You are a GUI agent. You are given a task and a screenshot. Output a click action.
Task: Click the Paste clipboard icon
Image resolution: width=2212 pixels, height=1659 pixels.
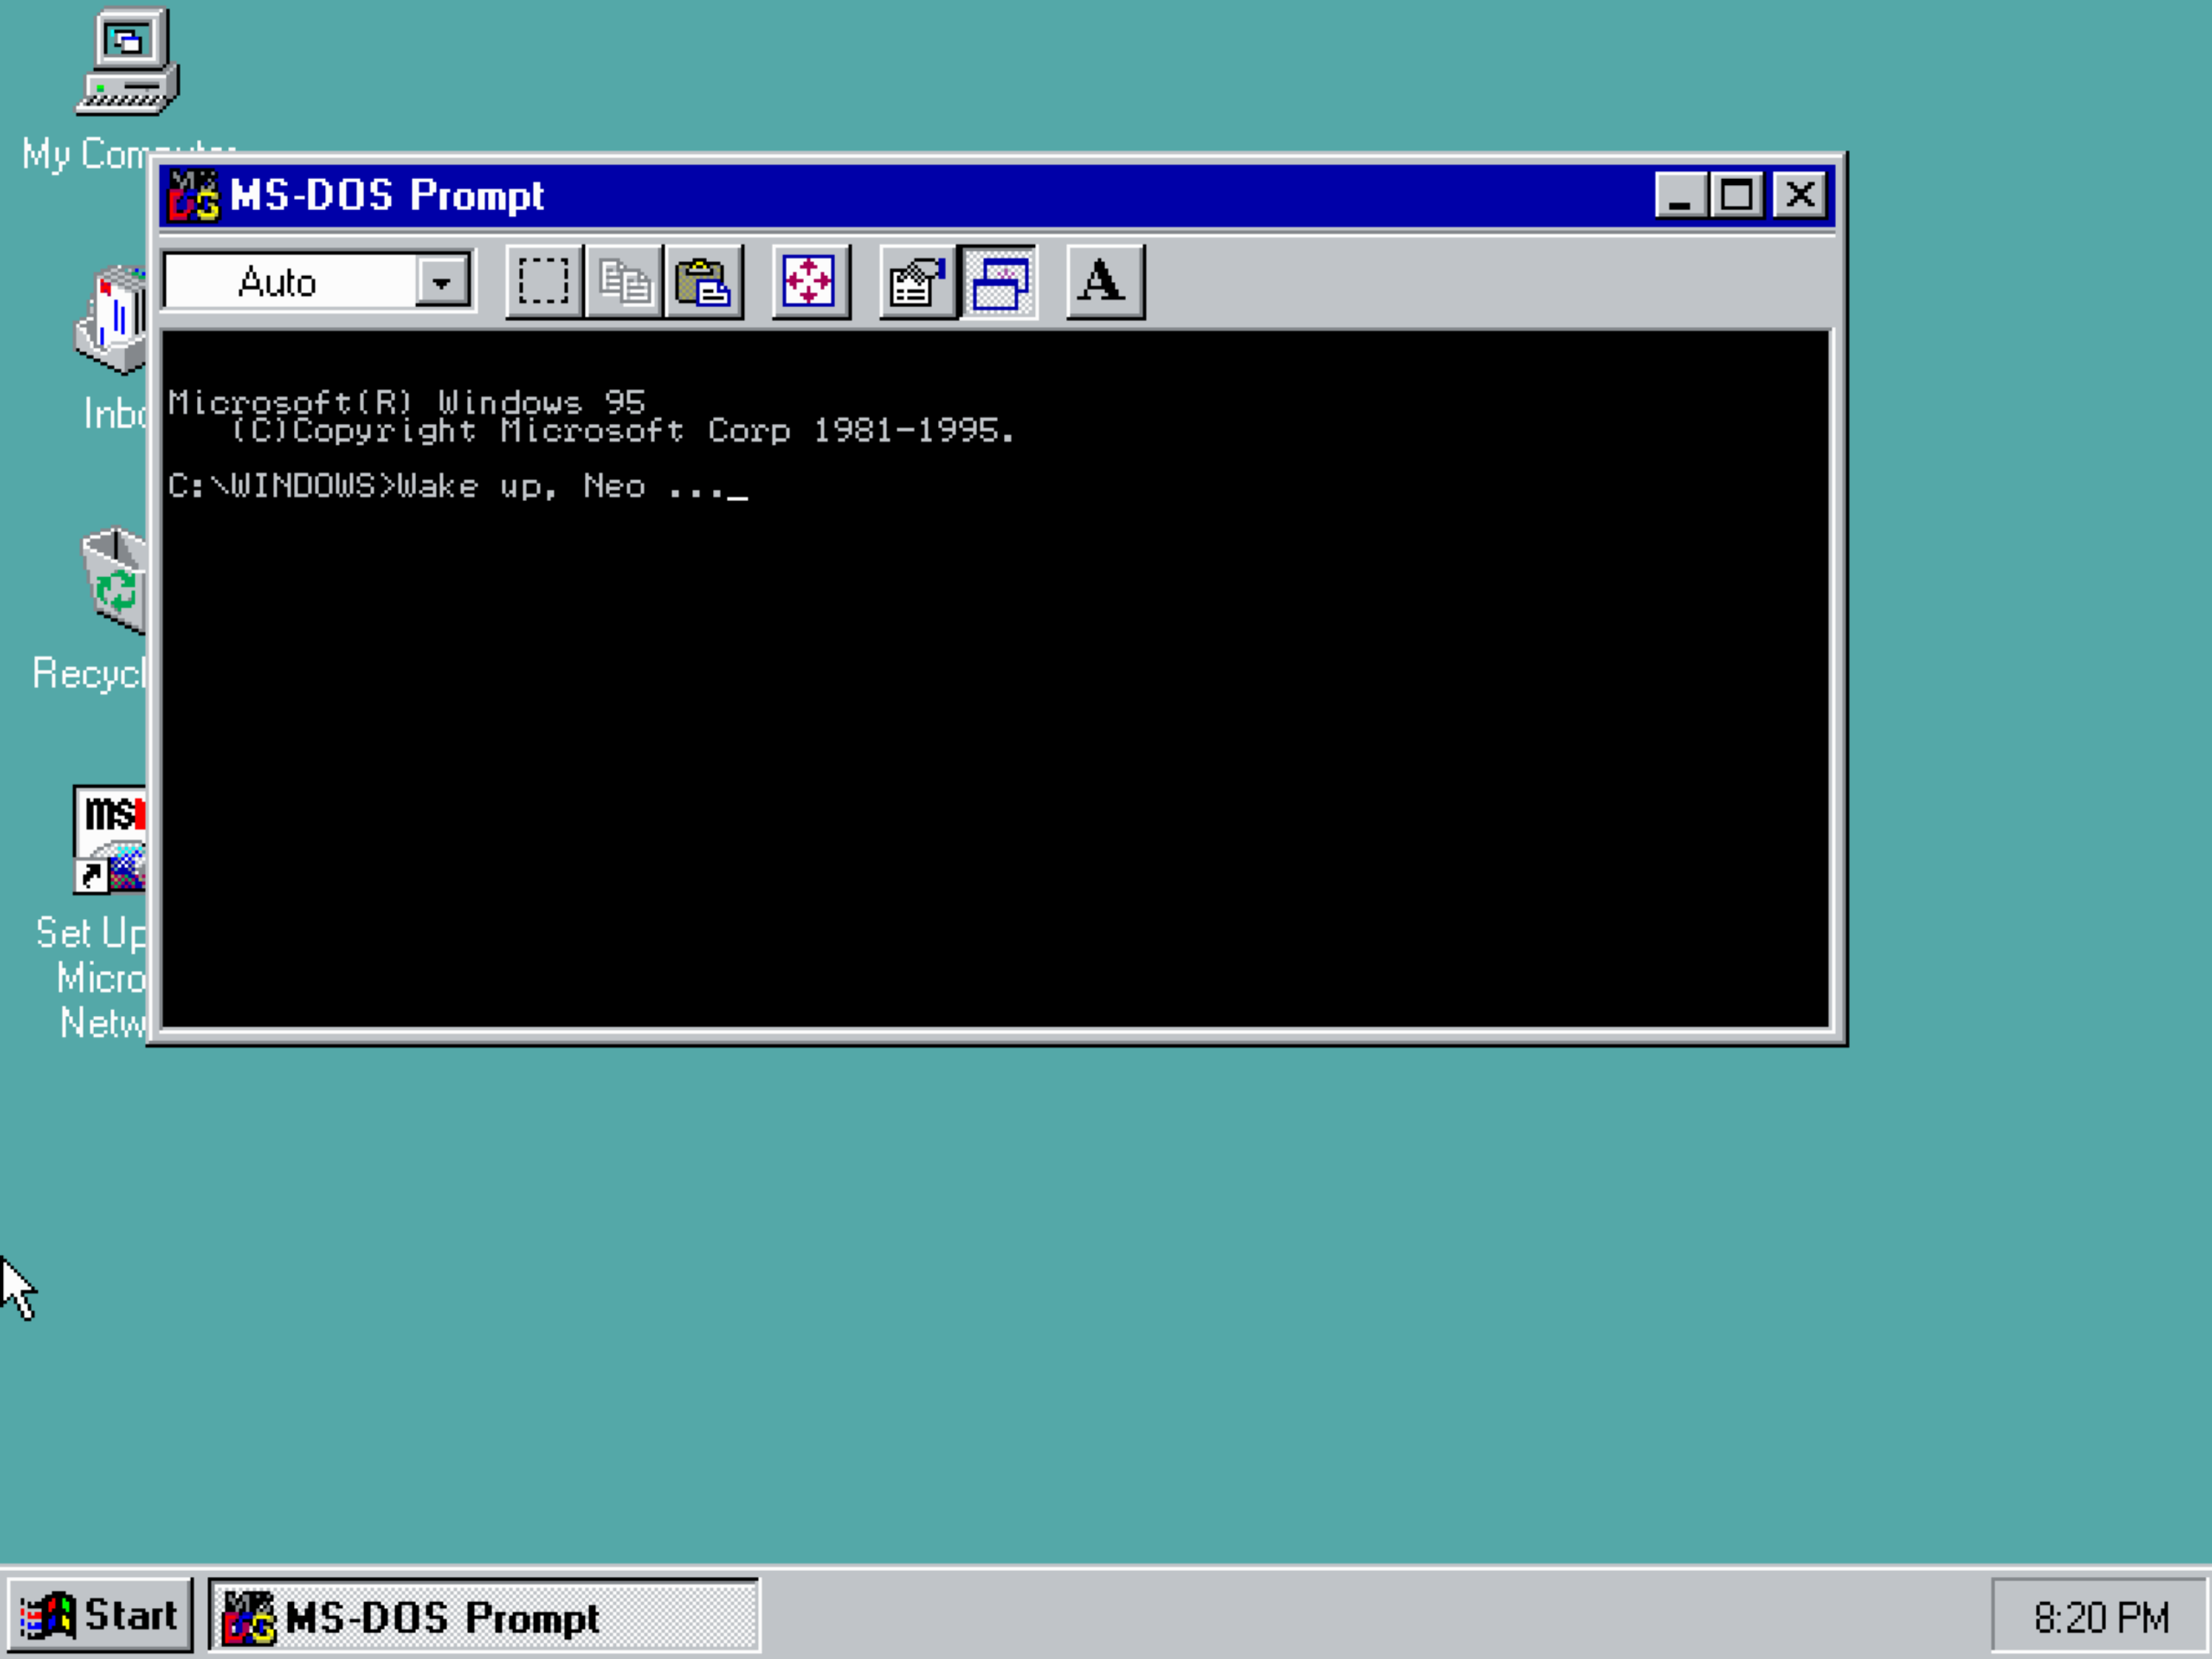tap(703, 281)
